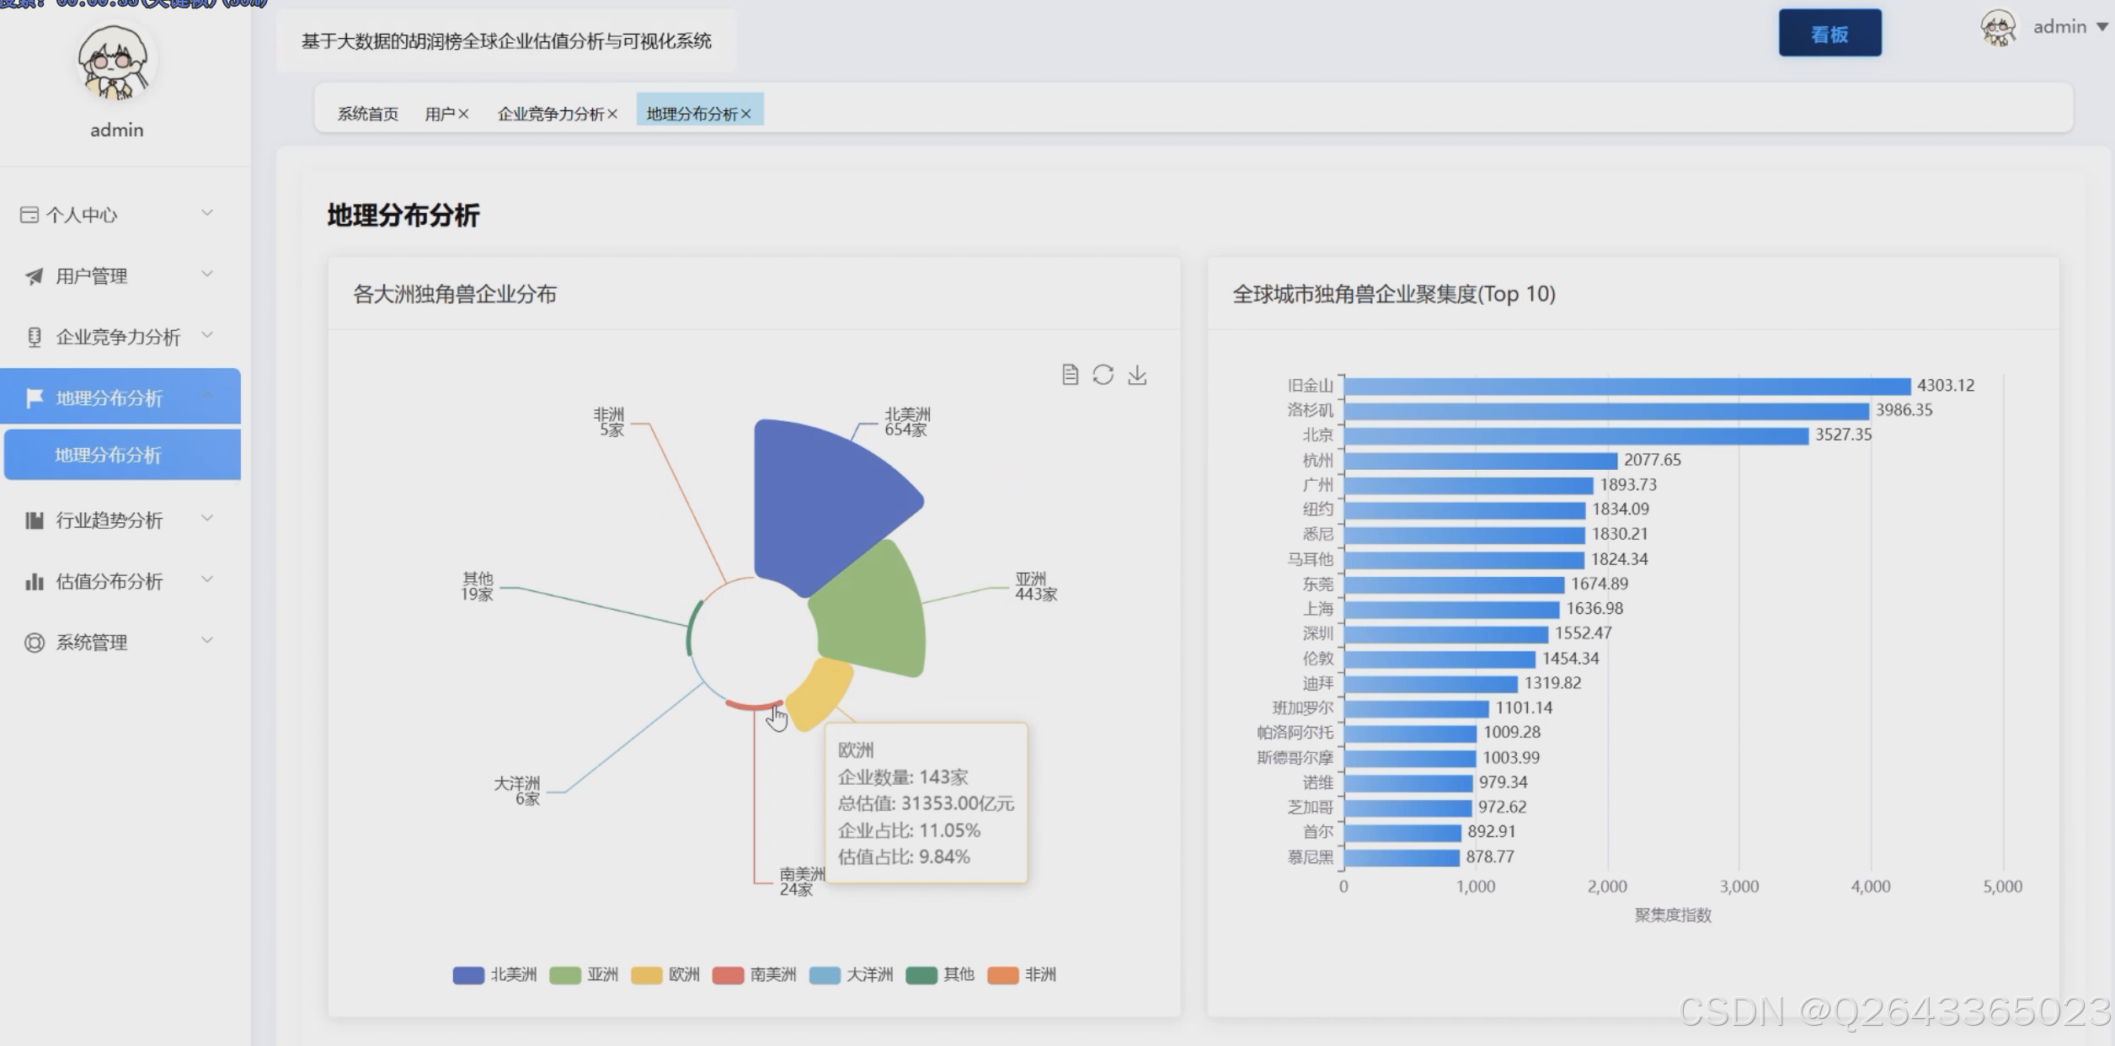The height and width of the screenshot is (1046, 2115).
Task: Switch to the 系统首页 tab
Action: point(367,114)
